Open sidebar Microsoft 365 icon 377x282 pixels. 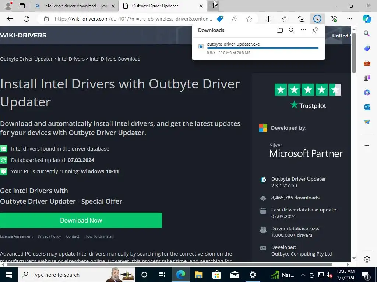click(x=367, y=93)
